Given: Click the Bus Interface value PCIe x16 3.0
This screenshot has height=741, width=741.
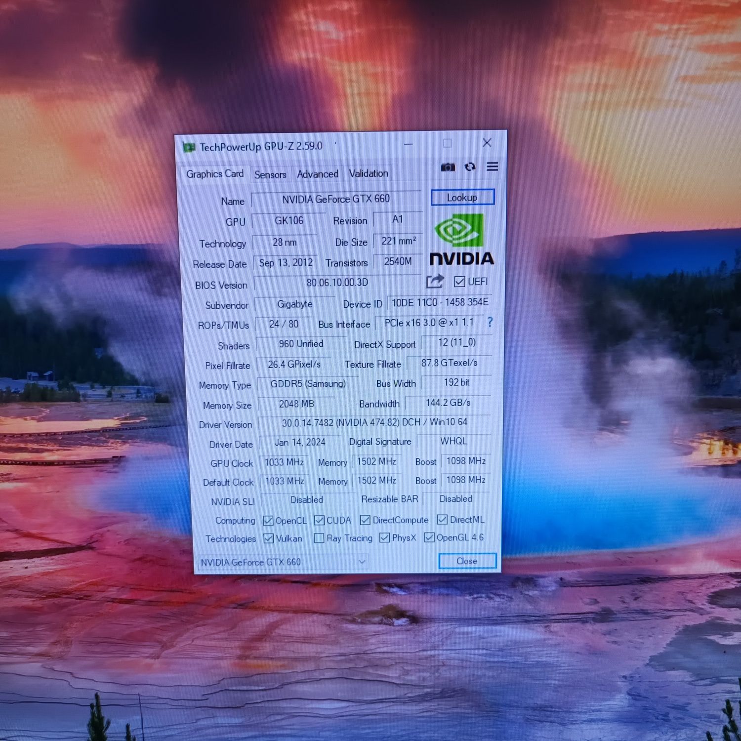Looking at the screenshot, I should click(429, 323).
